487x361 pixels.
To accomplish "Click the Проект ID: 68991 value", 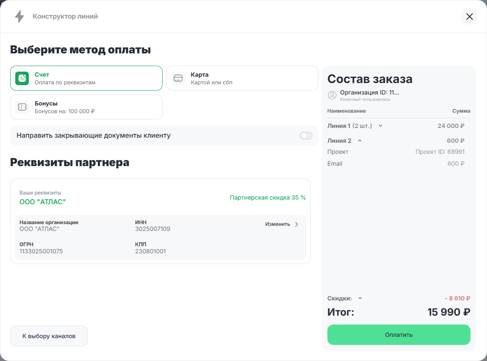I will tap(440, 152).
